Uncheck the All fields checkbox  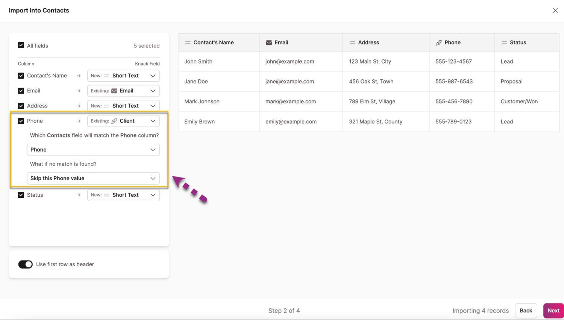click(x=21, y=45)
